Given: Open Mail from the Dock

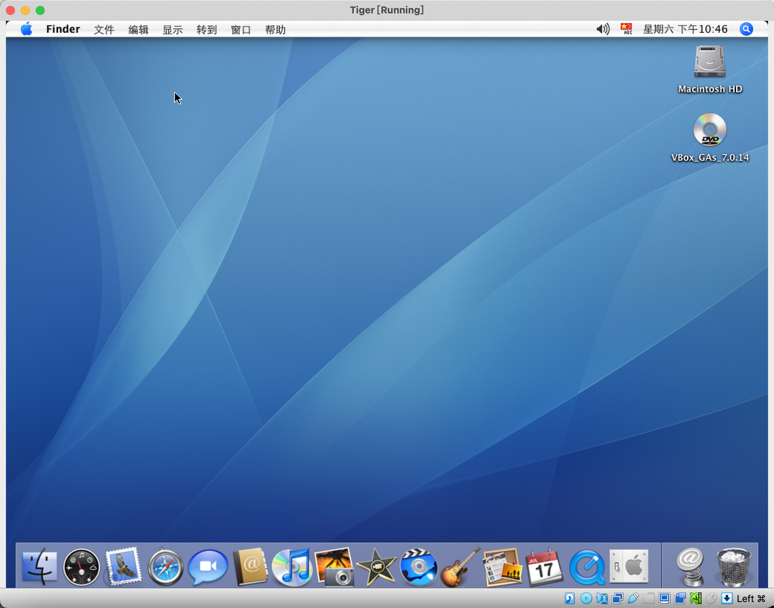Looking at the screenshot, I should point(124,567).
